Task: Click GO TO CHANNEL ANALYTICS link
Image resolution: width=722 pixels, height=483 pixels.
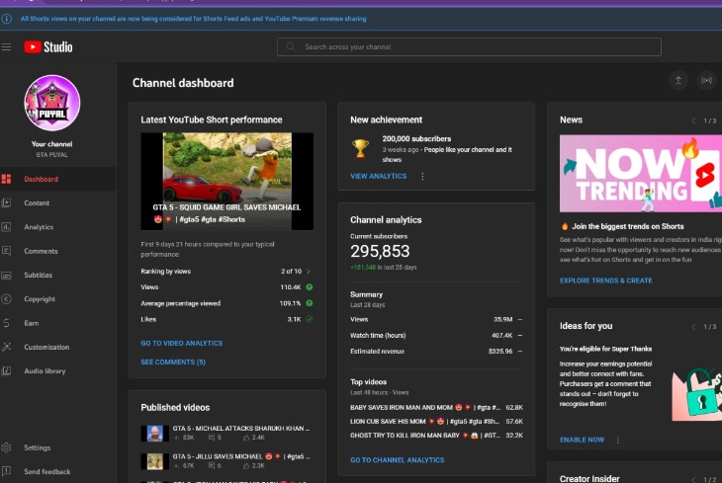Action: tap(398, 460)
